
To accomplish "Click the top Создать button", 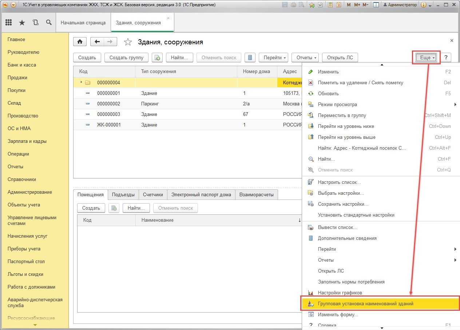I will click(87, 57).
